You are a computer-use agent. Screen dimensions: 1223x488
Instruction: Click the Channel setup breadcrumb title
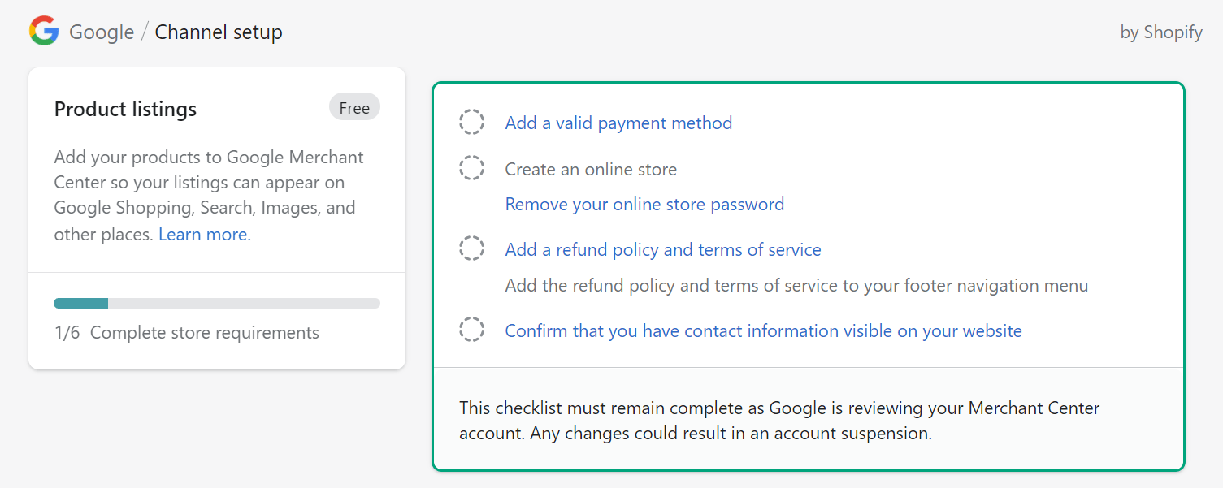219,32
